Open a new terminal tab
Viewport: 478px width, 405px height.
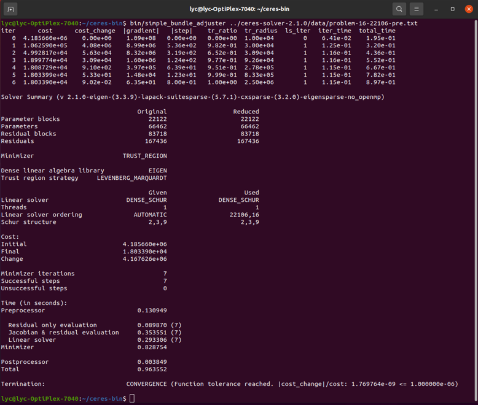10,9
